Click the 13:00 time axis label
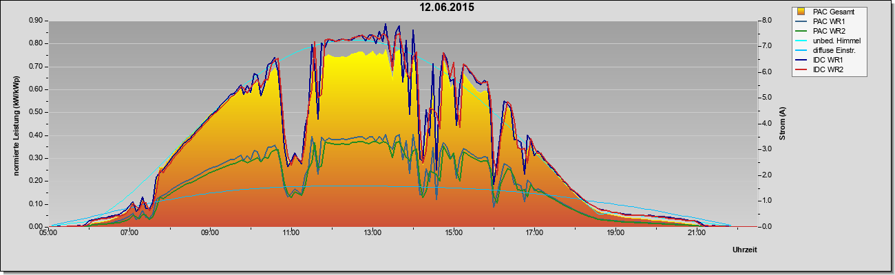This screenshot has height=275, width=895. [x=372, y=234]
